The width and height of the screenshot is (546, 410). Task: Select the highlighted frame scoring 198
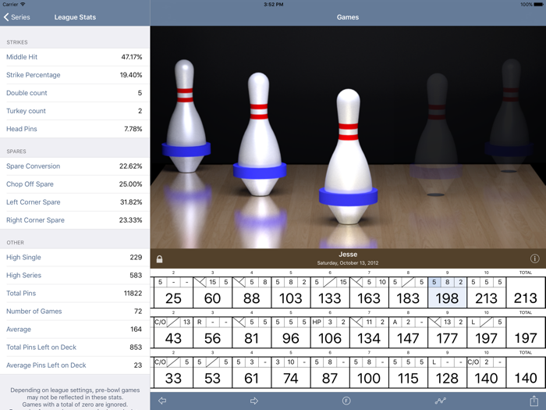(x=447, y=293)
